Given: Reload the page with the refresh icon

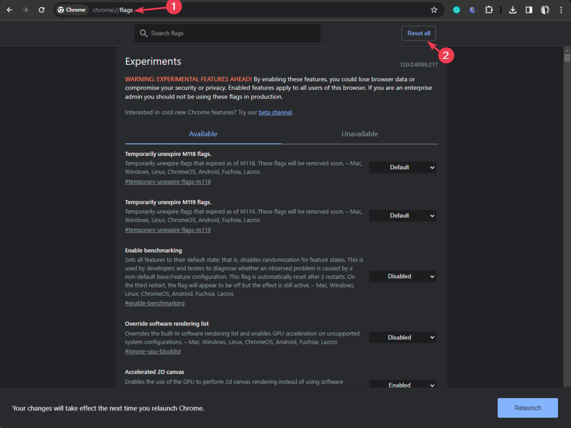Looking at the screenshot, I should (41, 10).
